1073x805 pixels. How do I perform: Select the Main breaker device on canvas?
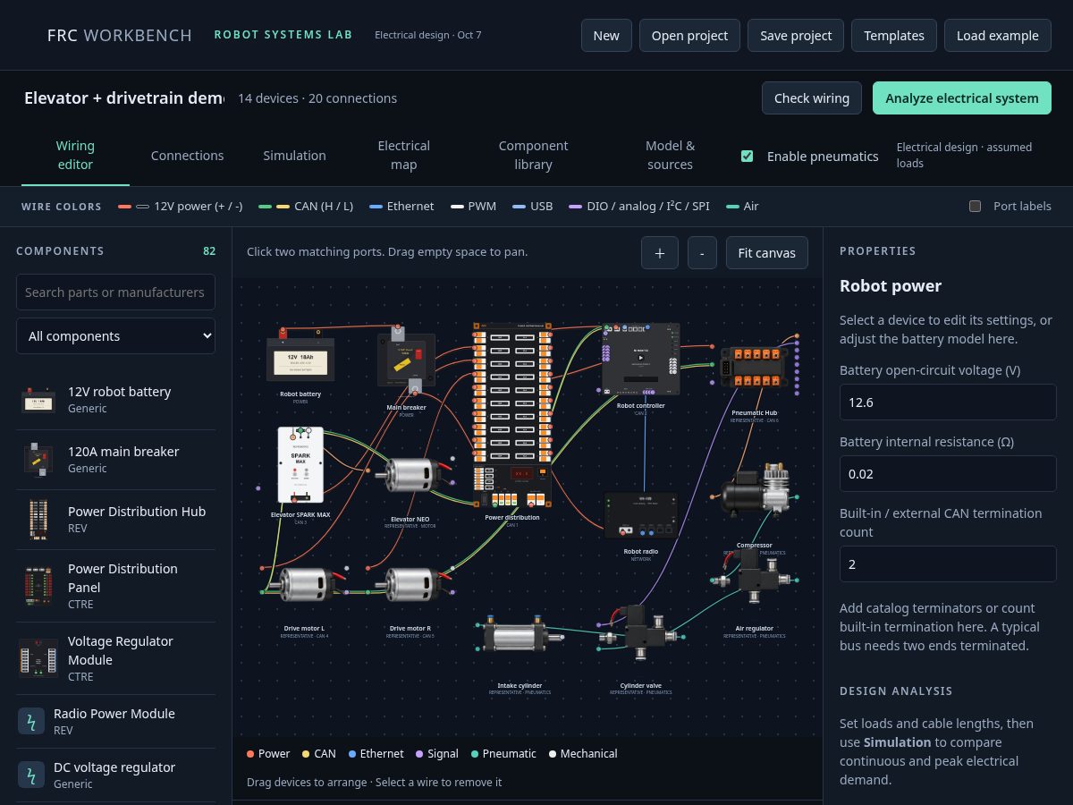(x=407, y=361)
